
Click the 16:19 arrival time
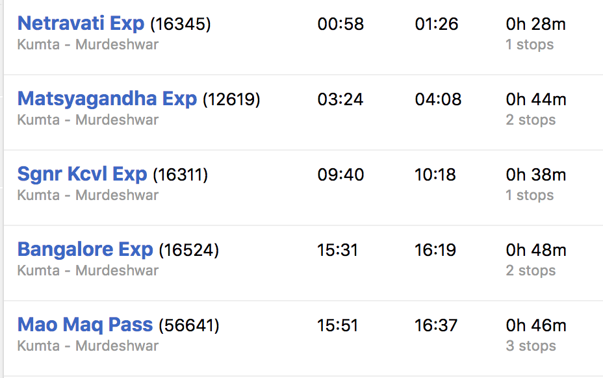(x=435, y=251)
